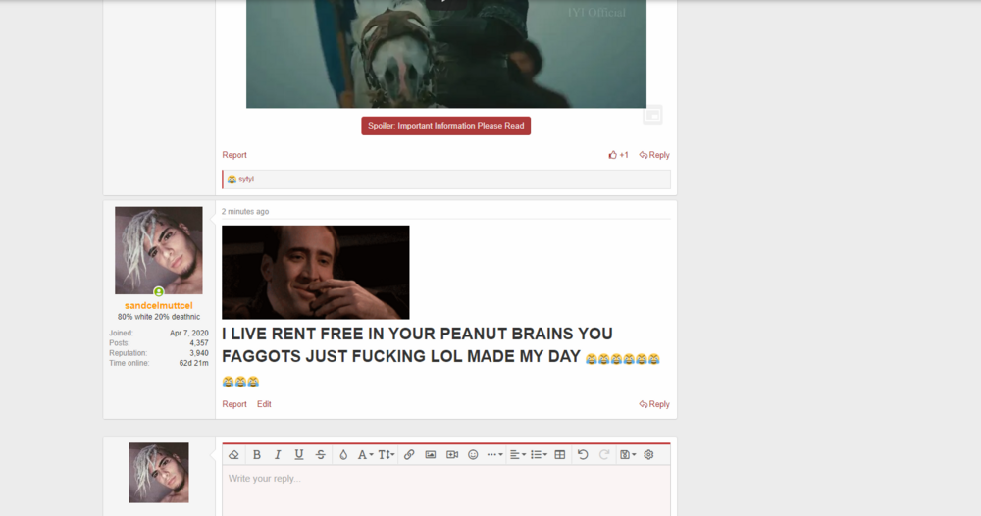This screenshot has height=516, width=981.
Task: Click the remove formatting eraser icon
Action: click(234, 455)
